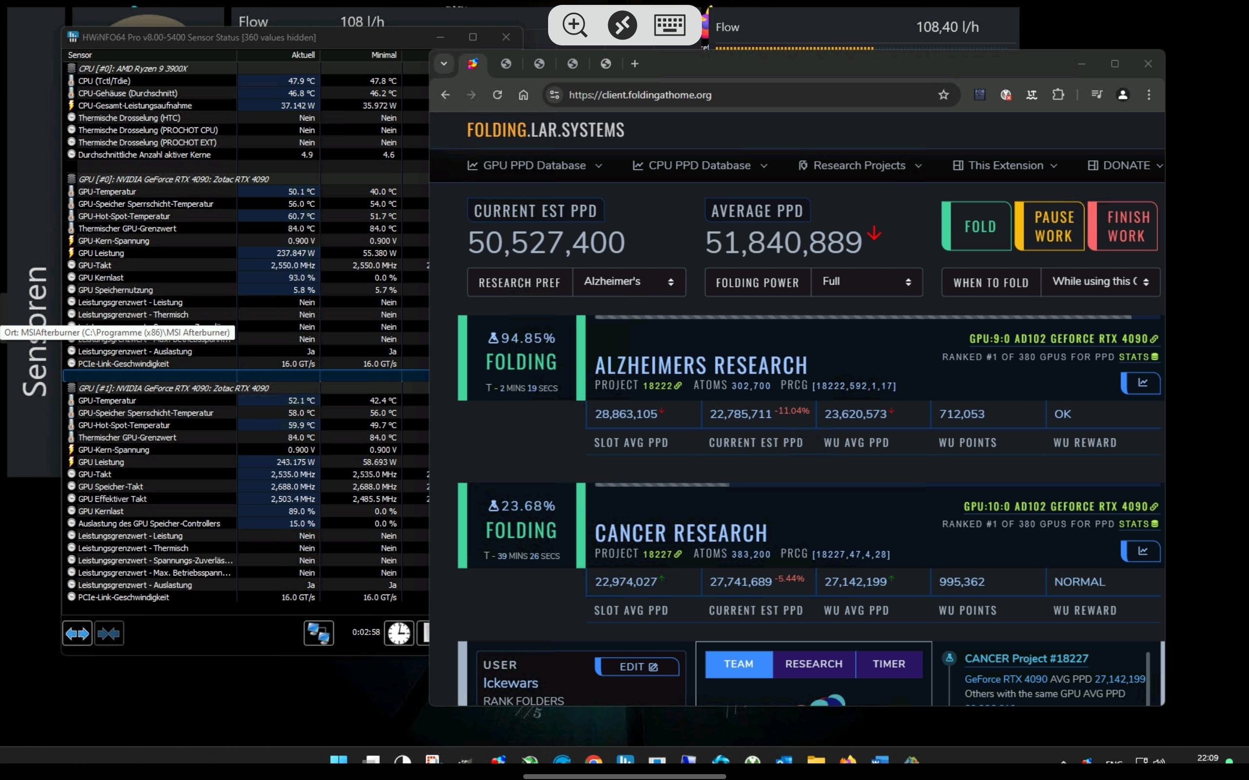Select the TEAM tab
Viewport: 1249px width, 780px height.
pos(738,664)
